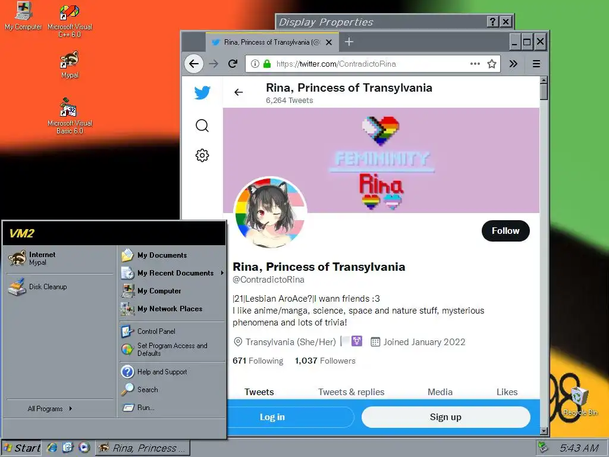Switch to the Media tab

click(440, 392)
